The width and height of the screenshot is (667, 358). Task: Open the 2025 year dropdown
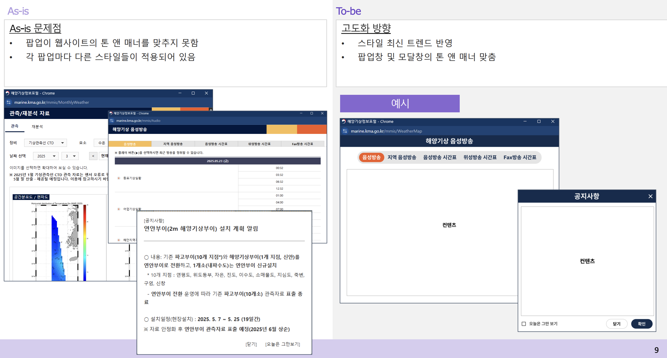(x=46, y=156)
